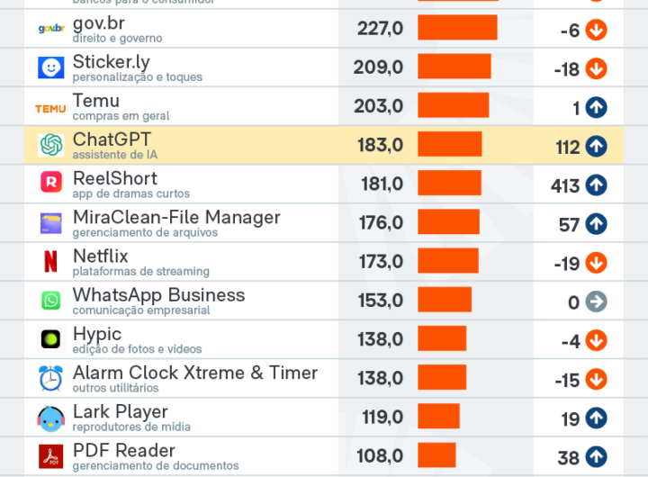Click the down arrow beside Netflix's -19

point(596,263)
